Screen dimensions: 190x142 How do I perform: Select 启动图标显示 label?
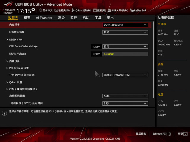click(17, 96)
